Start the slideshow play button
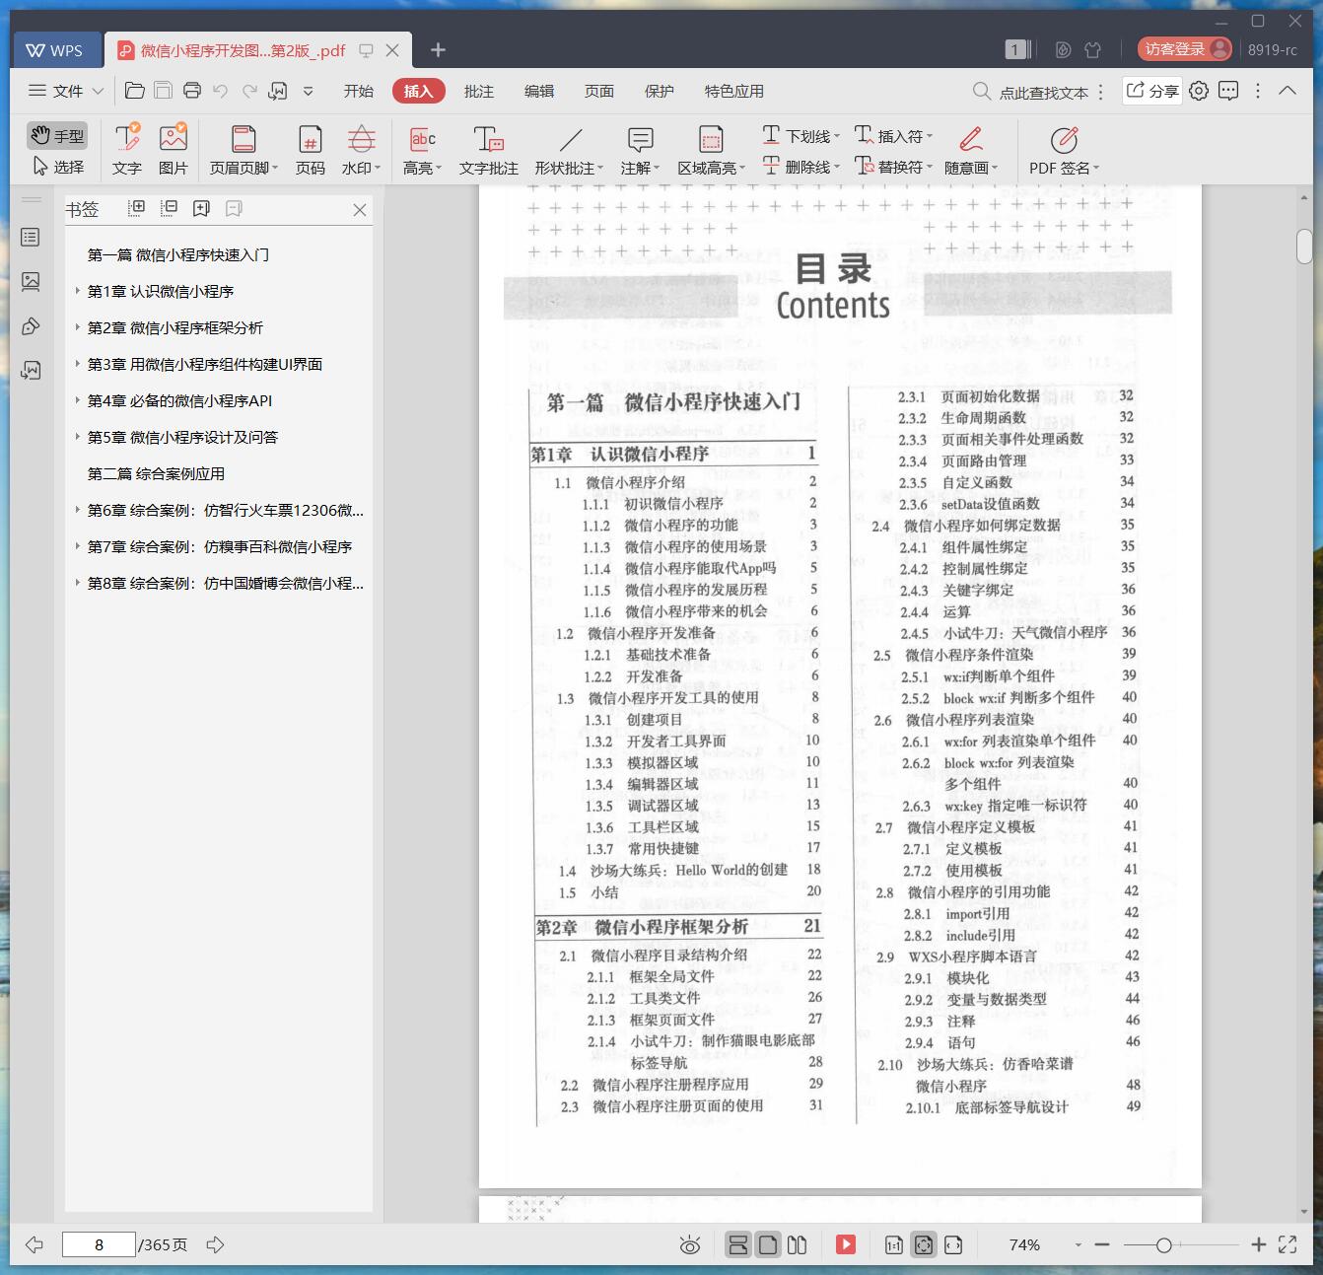The width and height of the screenshot is (1323, 1275). tap(846, 1244)
